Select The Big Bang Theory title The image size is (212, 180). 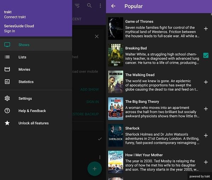click(142, 102)
